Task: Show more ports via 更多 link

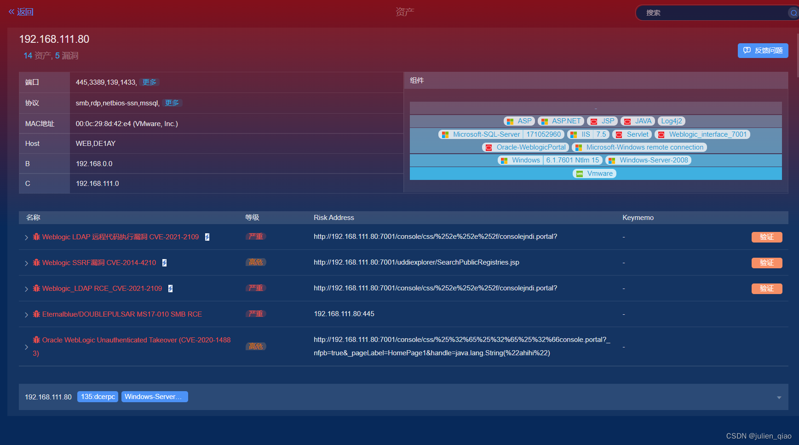Action: 149,82
